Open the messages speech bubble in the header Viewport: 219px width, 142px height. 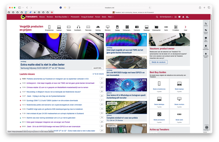click(179, 17)
